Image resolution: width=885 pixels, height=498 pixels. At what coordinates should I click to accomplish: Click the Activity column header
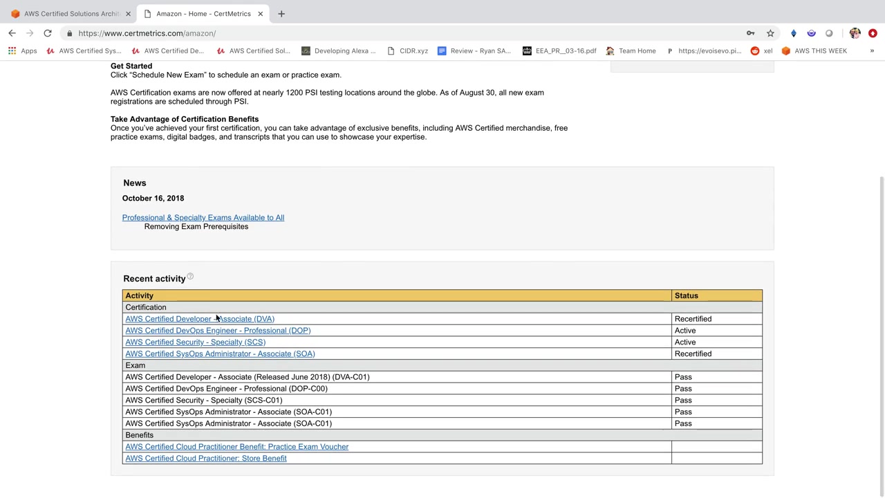tap(397, 295)
